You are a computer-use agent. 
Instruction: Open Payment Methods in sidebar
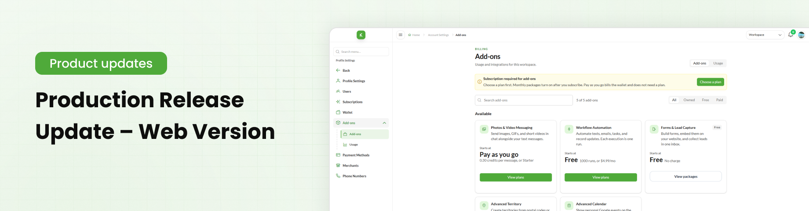click(356, 155)
